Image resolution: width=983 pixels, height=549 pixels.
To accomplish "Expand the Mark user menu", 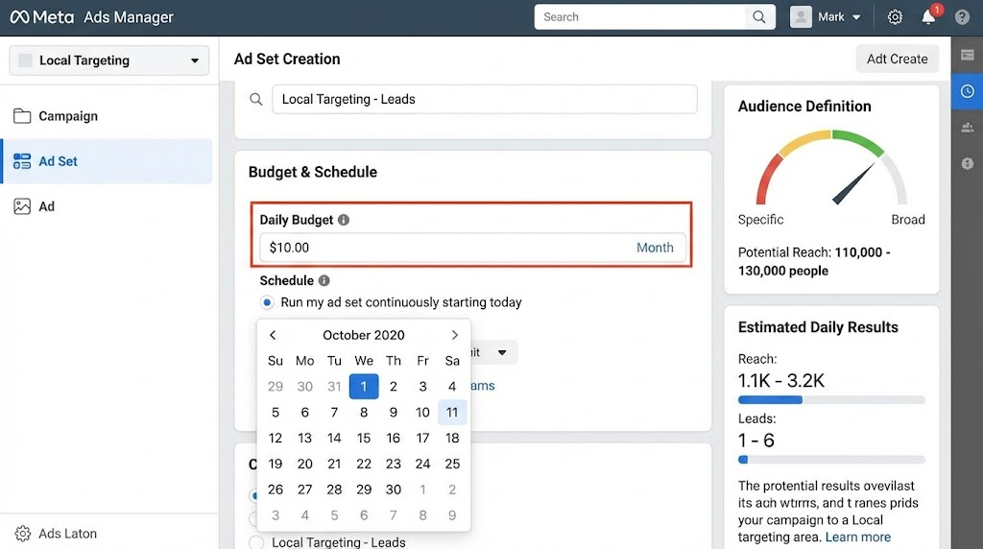I will [856, 17].
